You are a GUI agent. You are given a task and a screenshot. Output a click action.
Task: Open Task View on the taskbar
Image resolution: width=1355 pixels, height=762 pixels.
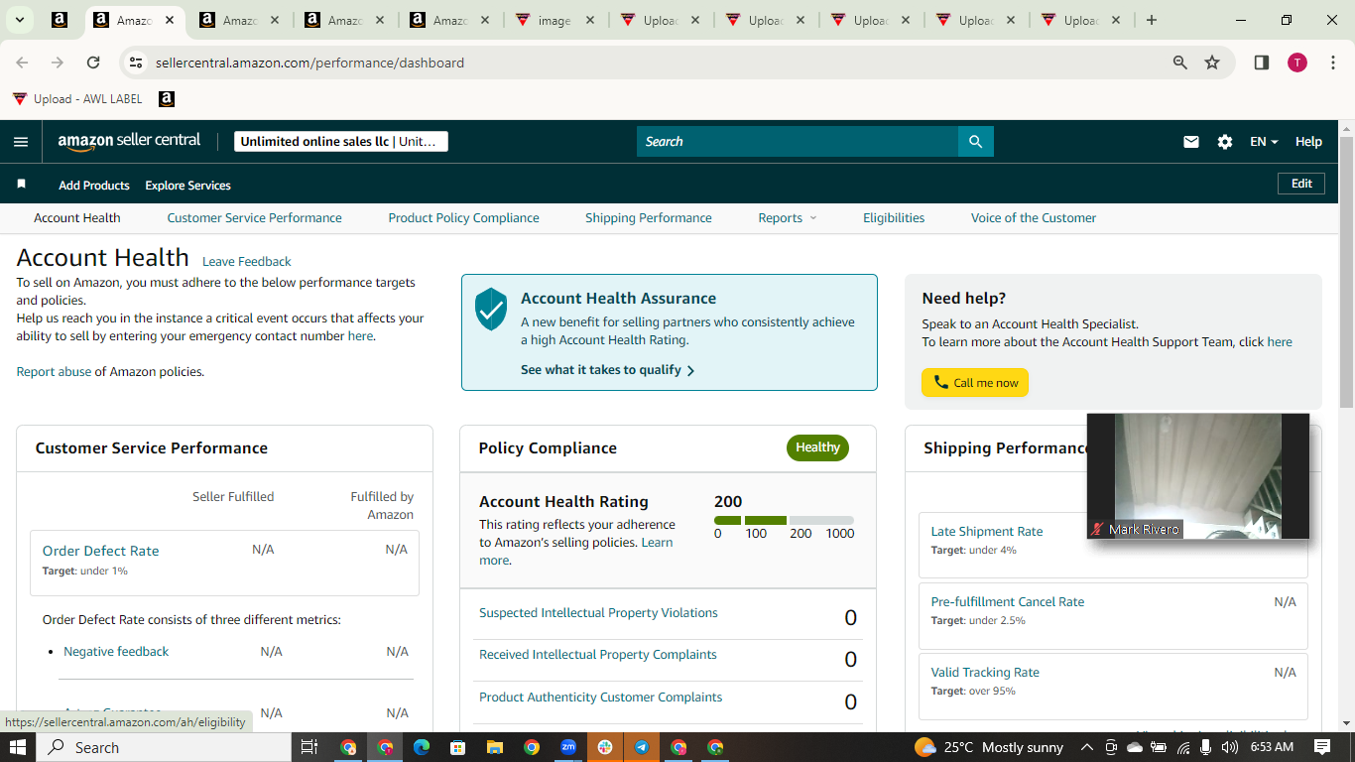[308, 747]
